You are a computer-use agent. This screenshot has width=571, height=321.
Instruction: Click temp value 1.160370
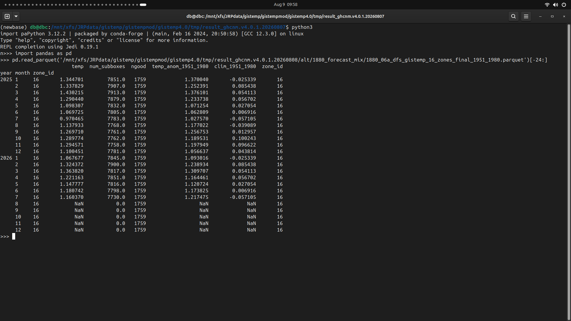tap(72, 197)
